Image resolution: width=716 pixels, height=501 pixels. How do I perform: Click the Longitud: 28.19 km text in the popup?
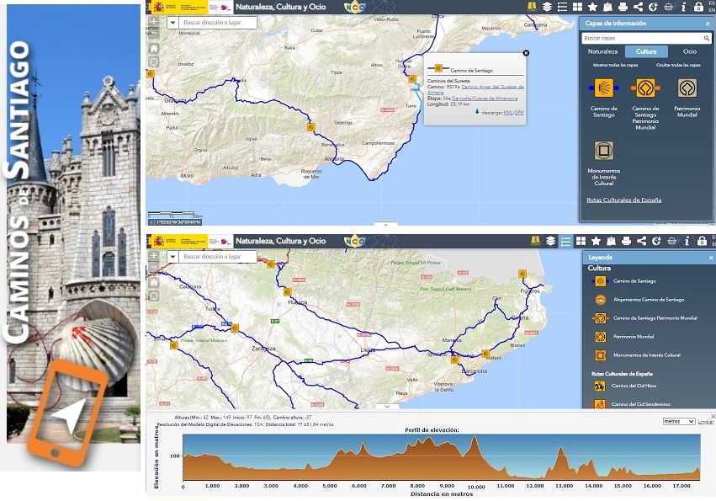448,104
